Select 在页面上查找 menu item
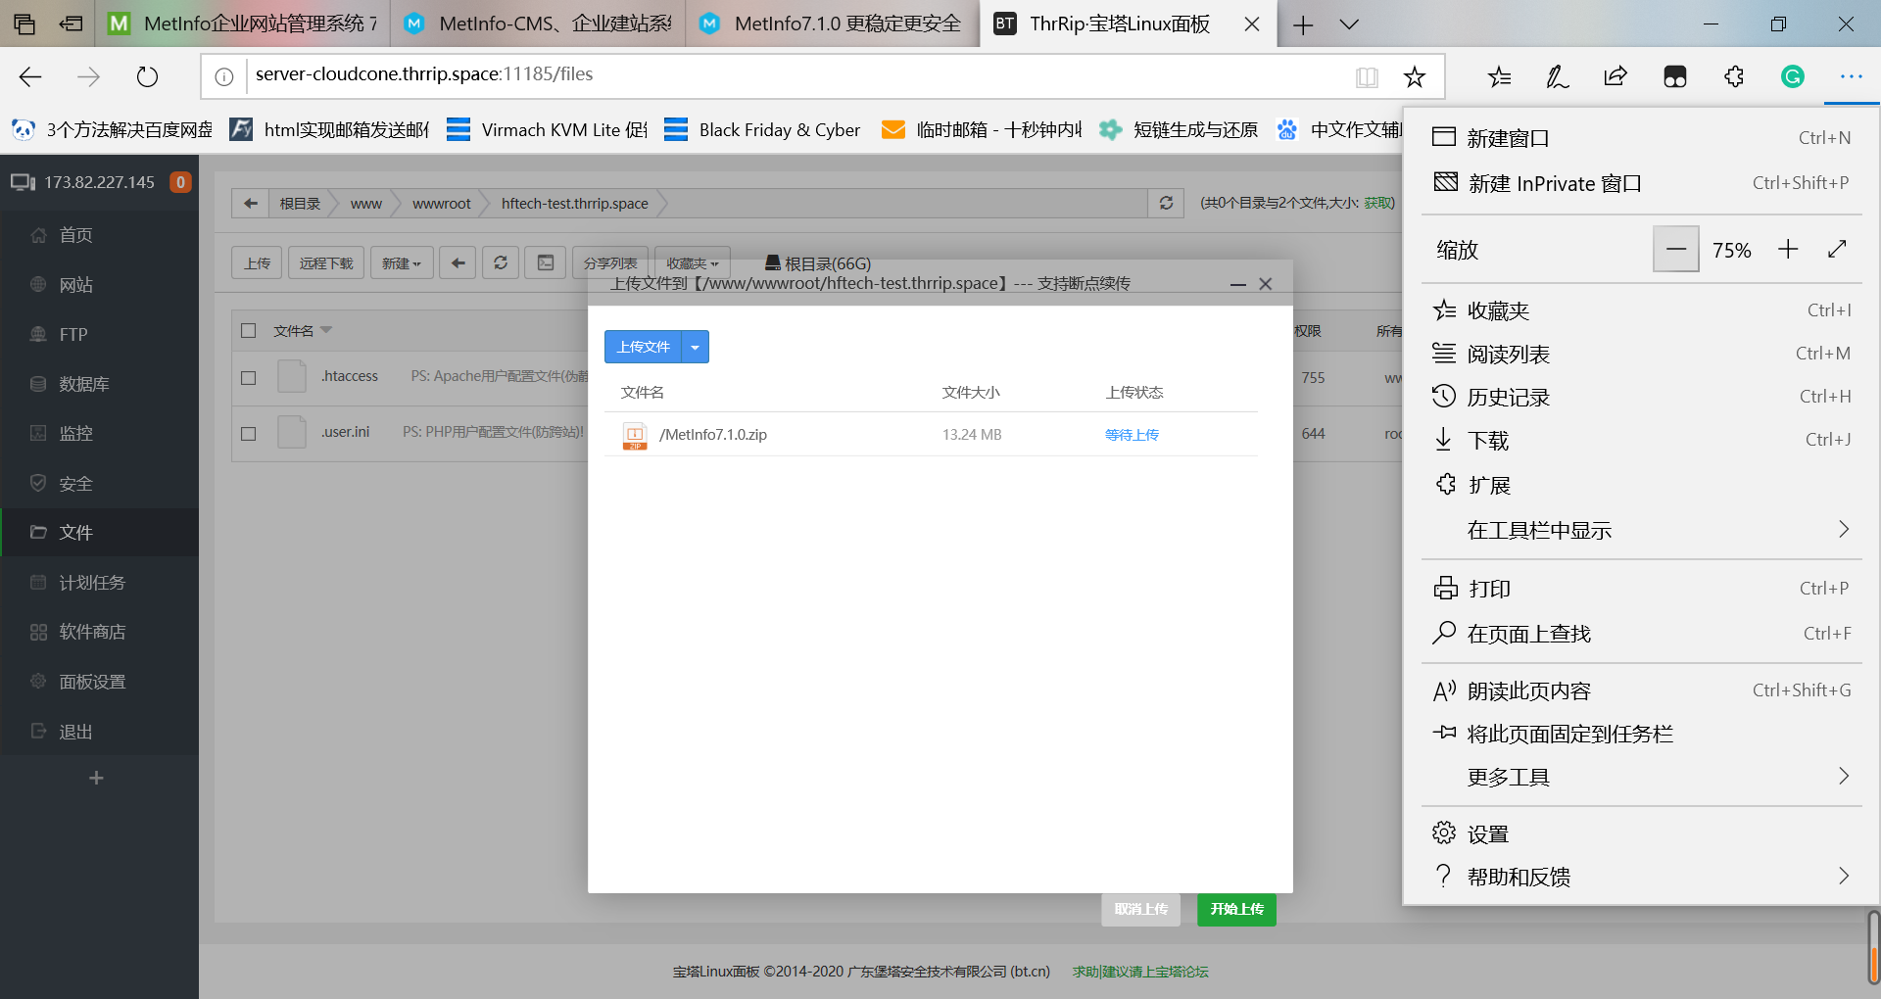1881x999 pixels. 1641,634
